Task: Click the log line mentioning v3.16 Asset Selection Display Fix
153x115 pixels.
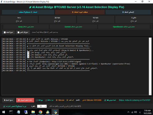Action: (47, 46)
